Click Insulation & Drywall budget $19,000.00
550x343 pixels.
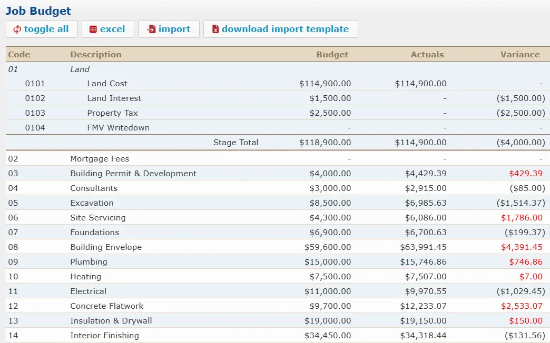click(x=328, y=320)
